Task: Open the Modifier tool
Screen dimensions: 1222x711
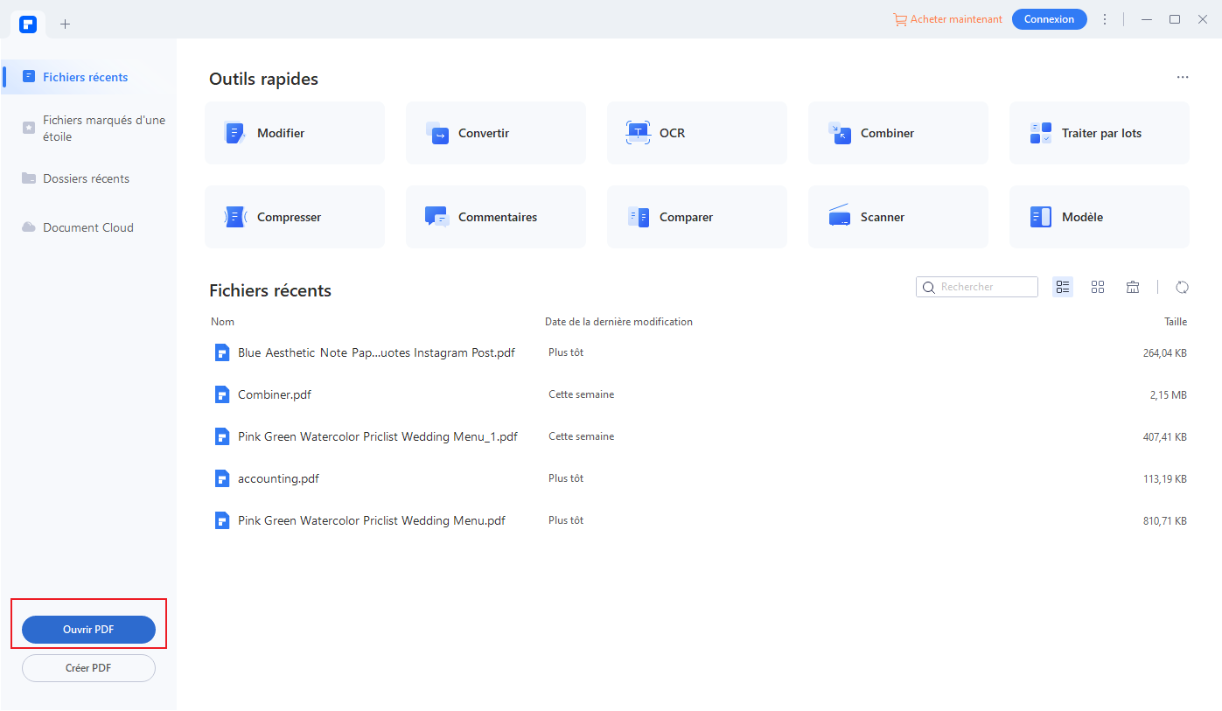Action: pos(295,133)
